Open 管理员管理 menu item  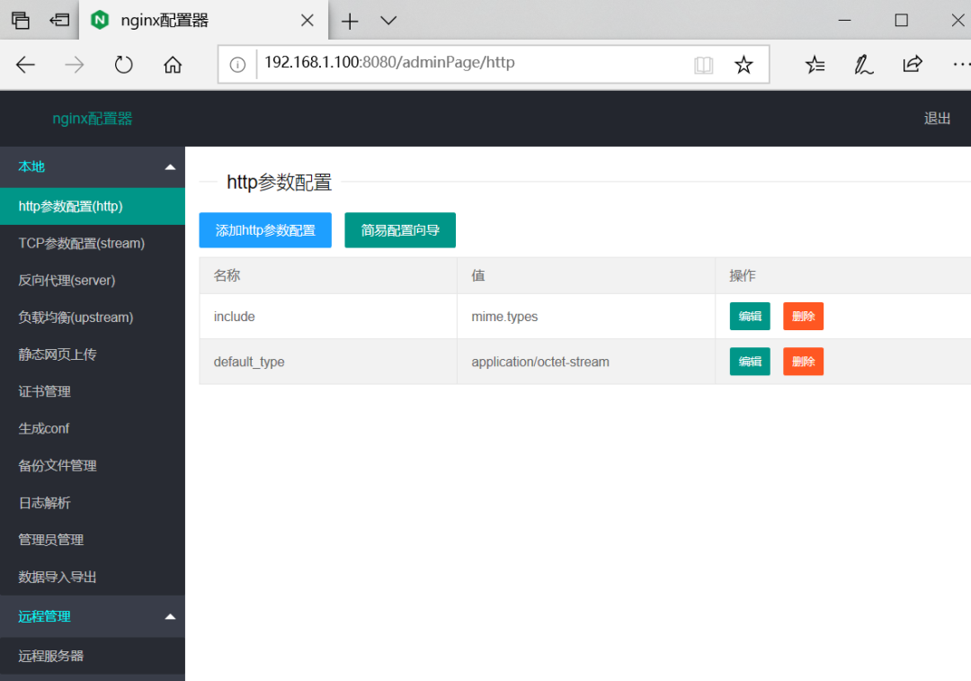93,540
